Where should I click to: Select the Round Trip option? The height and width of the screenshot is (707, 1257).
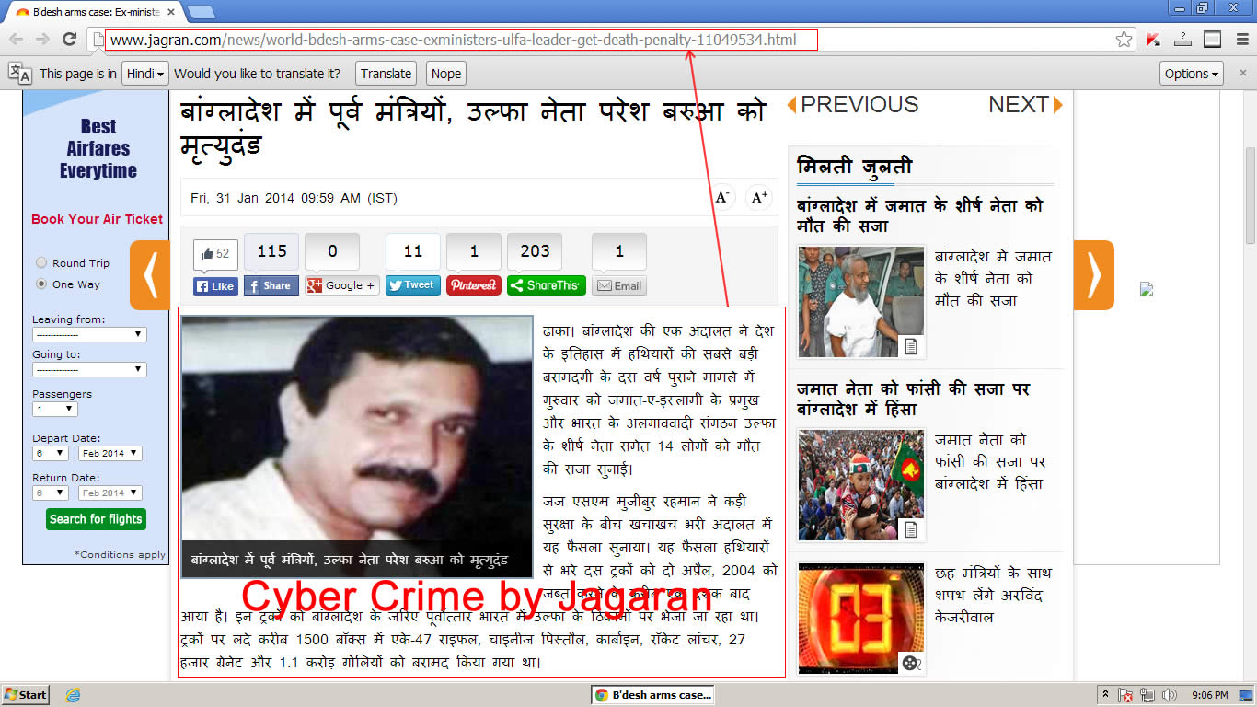tap(40, 262)
